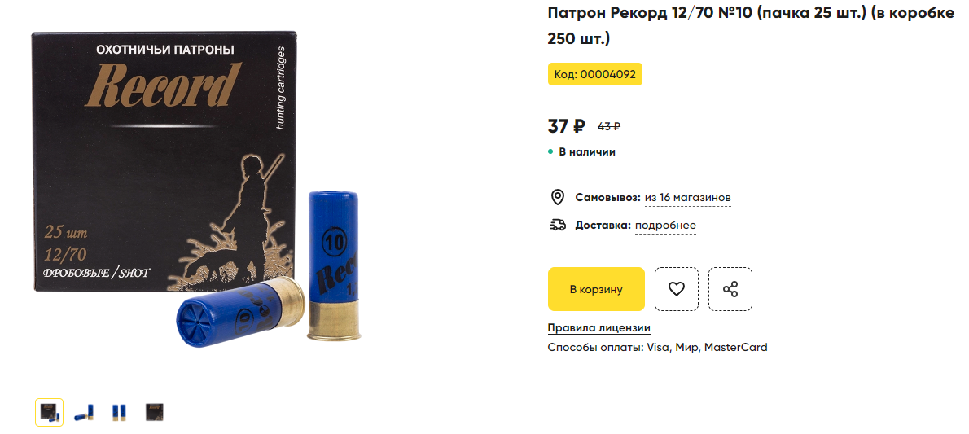Select third thumbnail of upright cartridges
969x434 pixels.
coord(119,412)
